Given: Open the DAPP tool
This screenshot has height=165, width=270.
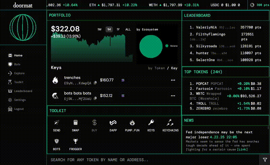Looking at the screenshot, I should point(113,125).
